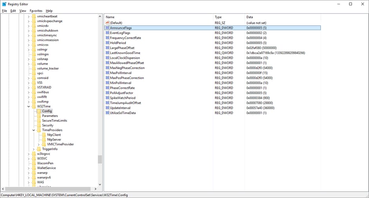Viewport: 369px width, 198px height.
Task: Click the Registry Editor title bar icon
Action: pos(4,4)
